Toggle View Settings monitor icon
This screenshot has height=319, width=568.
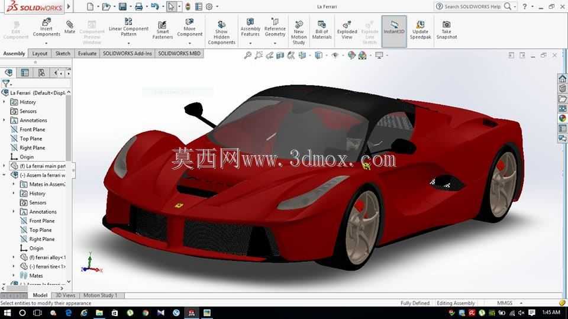click(379, 55)
